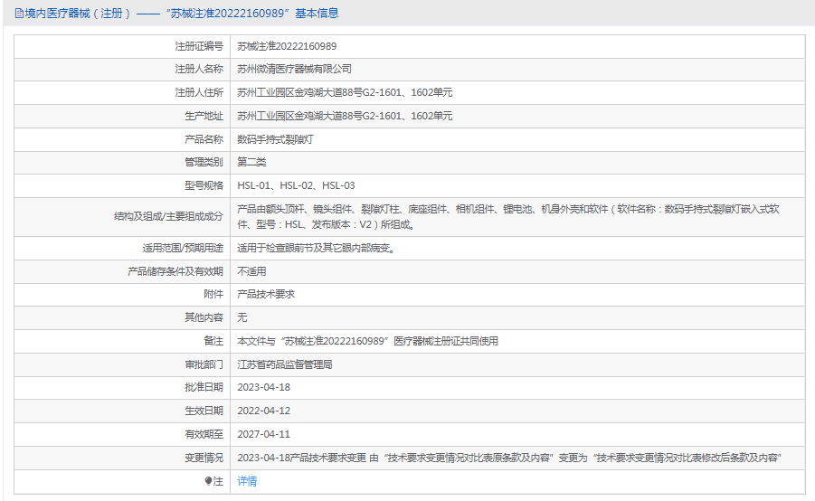This screenshot has height=501, width=815.
Task: Click the 结构及组成/主要组成成分 label
Action: pyautogui.click(x=168, y=217)
